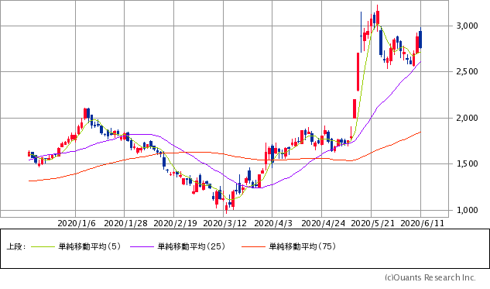Click the 単純移動平均(5) legend label
This screenshot has width=490, height=289.
pyautogui.click(x=89, y=246)
